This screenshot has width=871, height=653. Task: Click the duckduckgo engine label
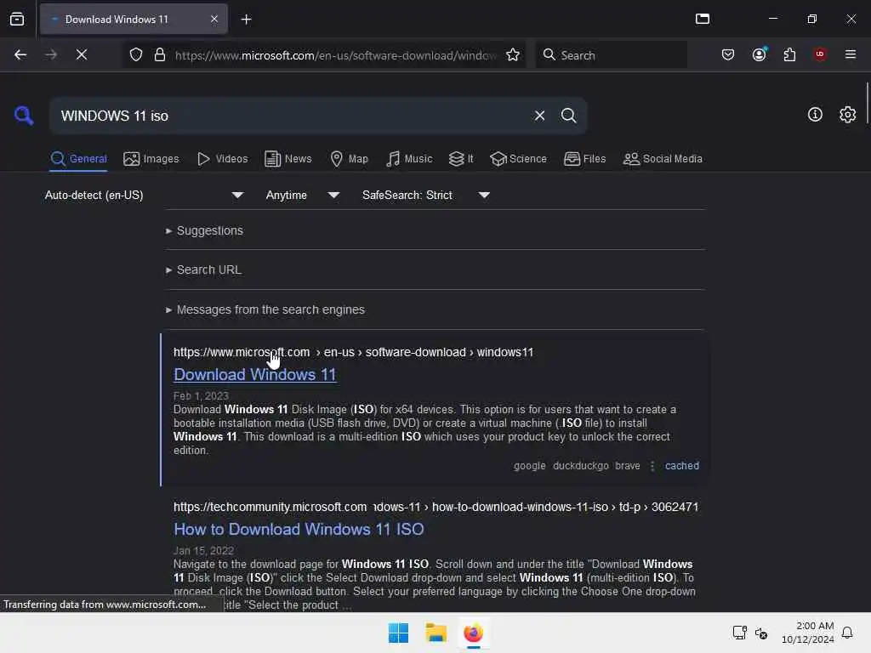(580, 466)
